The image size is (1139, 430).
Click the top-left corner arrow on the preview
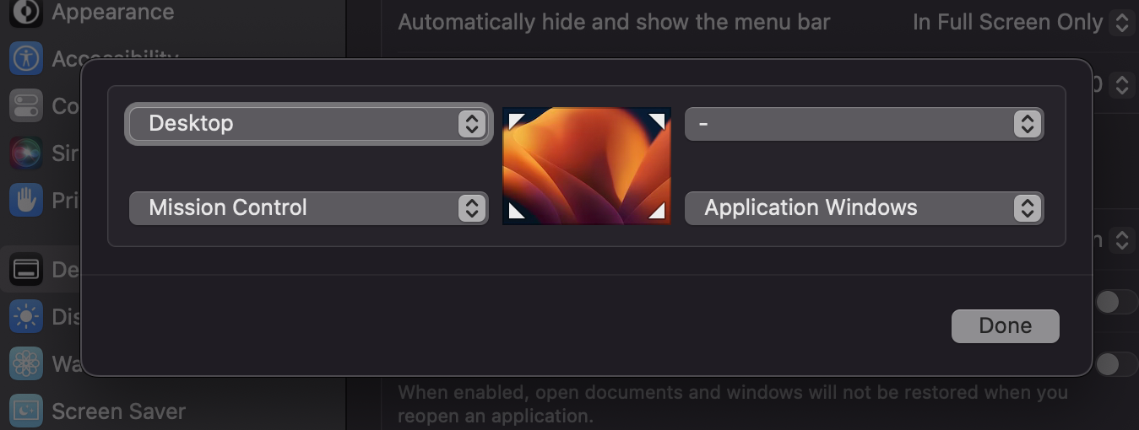[x=517, y=120]
